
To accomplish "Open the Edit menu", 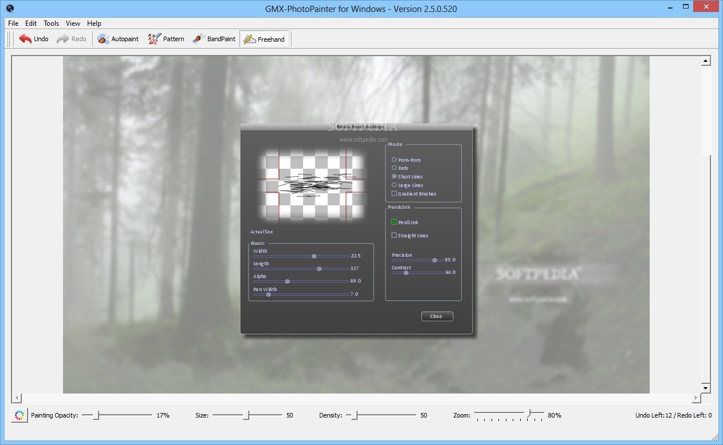I will [x=31, y=23].
